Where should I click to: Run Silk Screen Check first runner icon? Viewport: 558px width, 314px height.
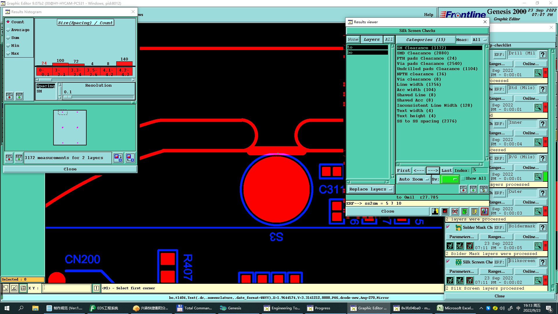coord(450,280)
